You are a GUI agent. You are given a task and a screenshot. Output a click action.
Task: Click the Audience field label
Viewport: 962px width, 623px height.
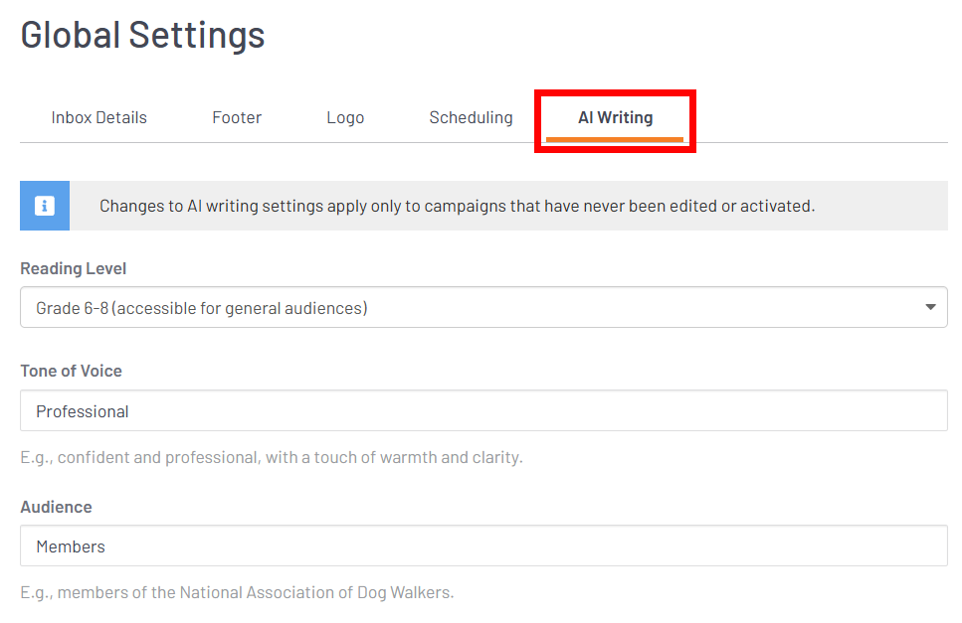[56, 507]
